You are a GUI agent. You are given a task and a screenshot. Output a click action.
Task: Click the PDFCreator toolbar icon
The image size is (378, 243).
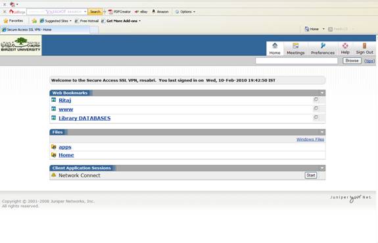pyautogui.click(x=110, y=12)
